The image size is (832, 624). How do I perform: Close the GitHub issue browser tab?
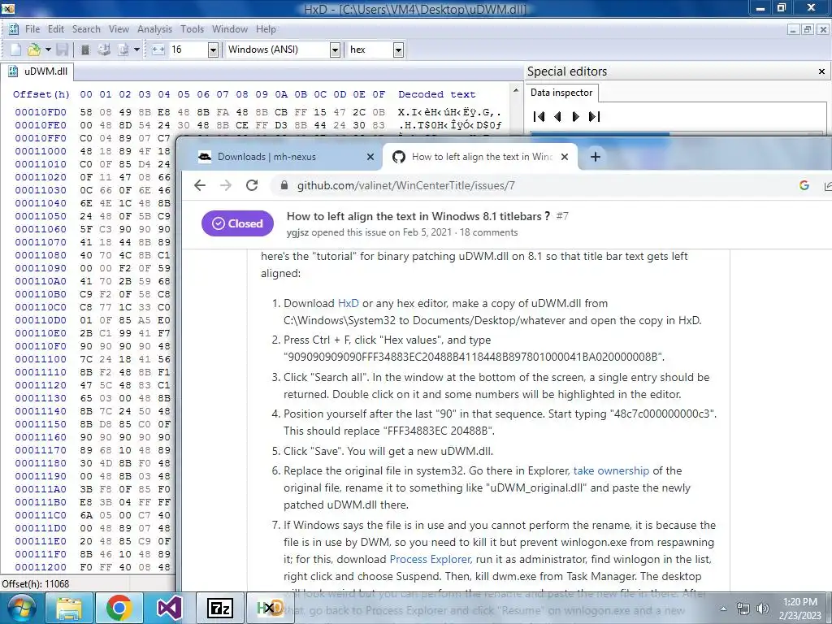click(565, 157)
